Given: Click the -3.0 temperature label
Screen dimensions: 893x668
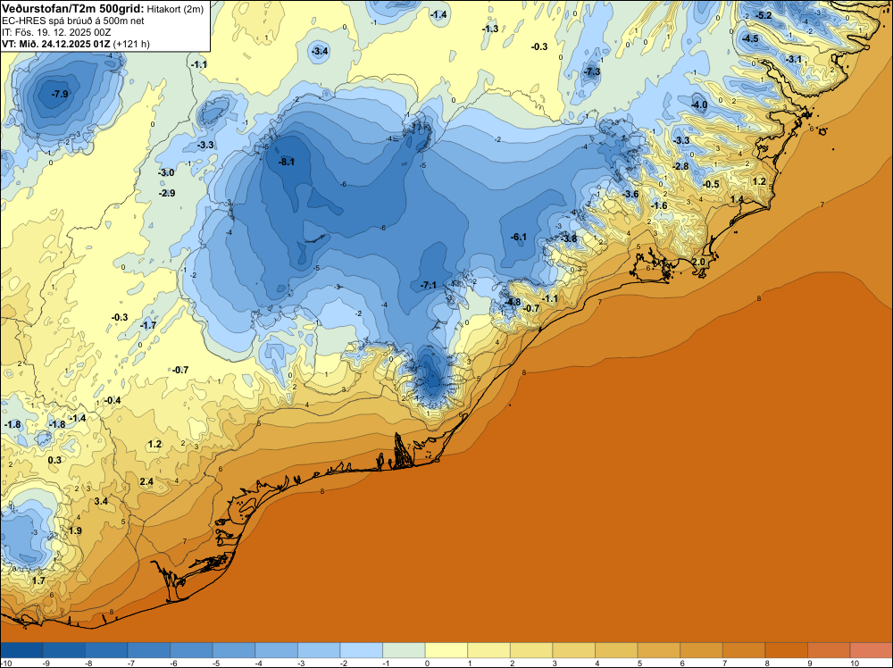Looking at the screenshot, I should tap(167, 172).
